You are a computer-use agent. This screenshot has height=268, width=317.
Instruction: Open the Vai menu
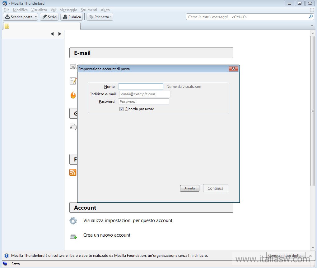click(x=53, y=10)
